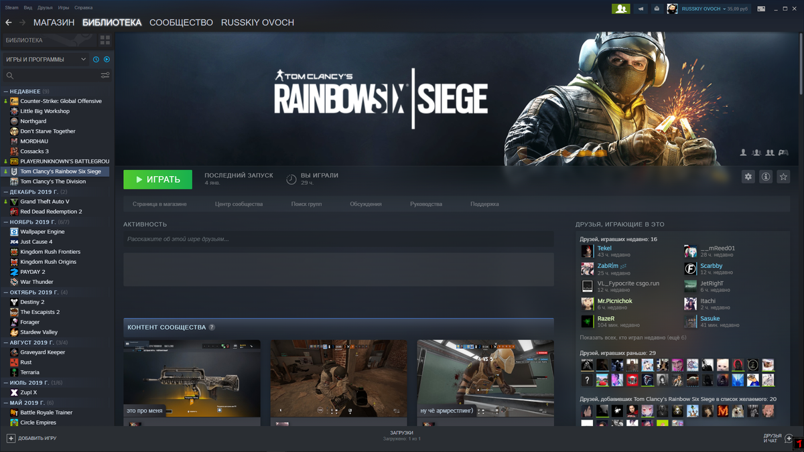Switch library to grid view icon
The width and height of the screenshot is (804, 452).
(105, 40)
